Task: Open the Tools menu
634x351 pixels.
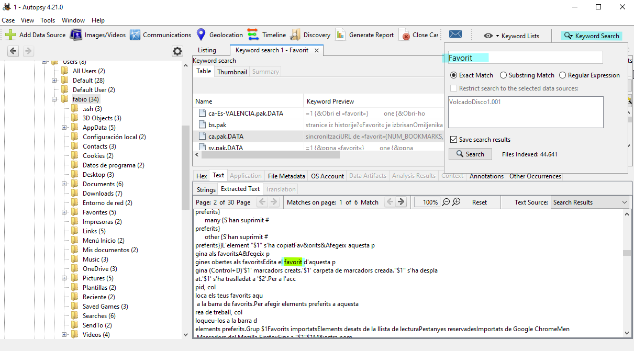Action: point(48,20)
